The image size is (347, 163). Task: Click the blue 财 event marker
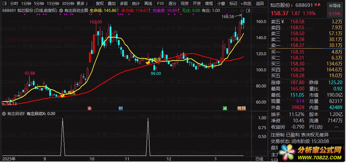pyautogui.click(x=121, y=108)
